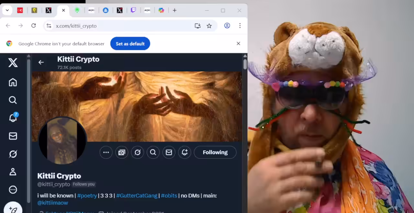
Task: Open the profile banner image
Action: pos(137,107)
